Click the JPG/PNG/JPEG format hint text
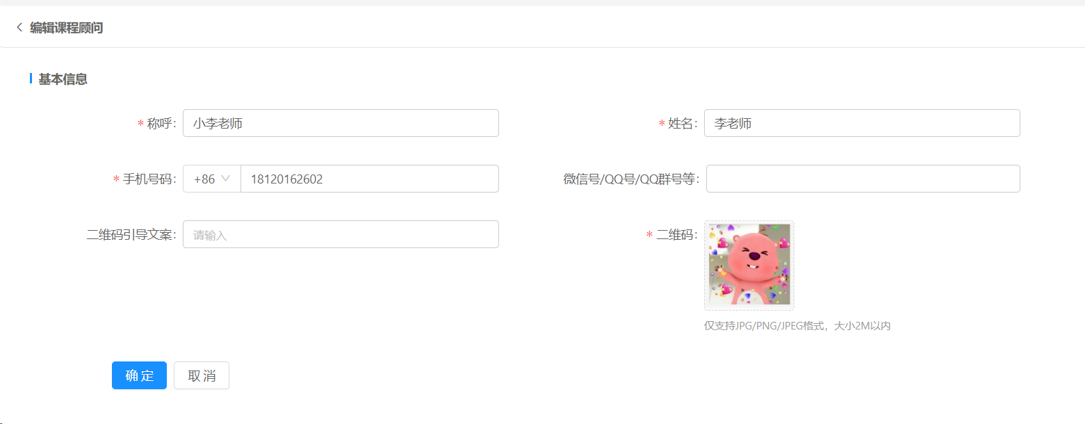The height and width of the screenshot is (424, 1085). 797,326
